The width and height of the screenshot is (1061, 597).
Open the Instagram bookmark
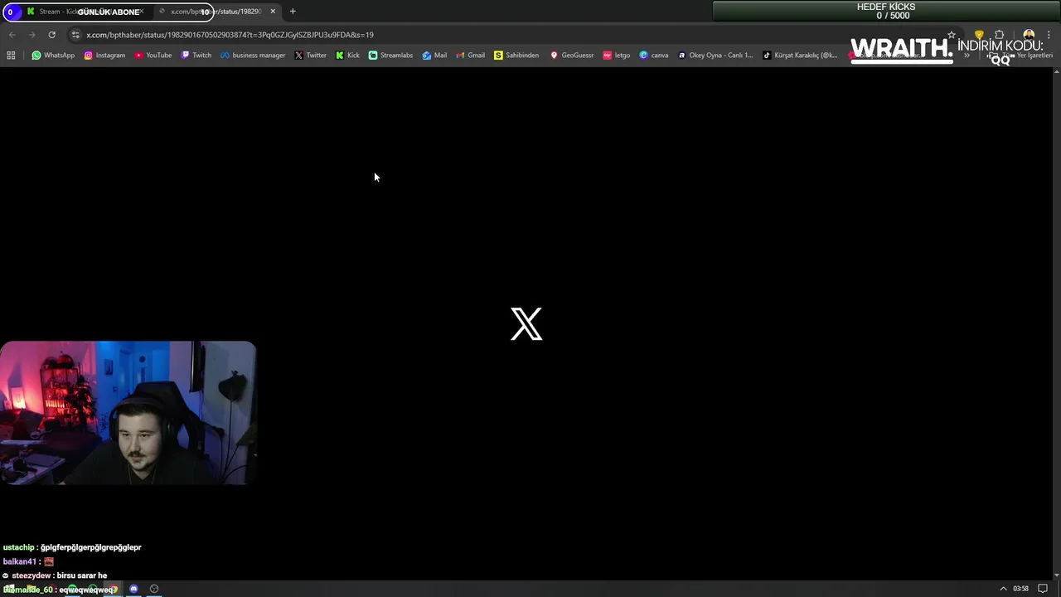point(104,56)
